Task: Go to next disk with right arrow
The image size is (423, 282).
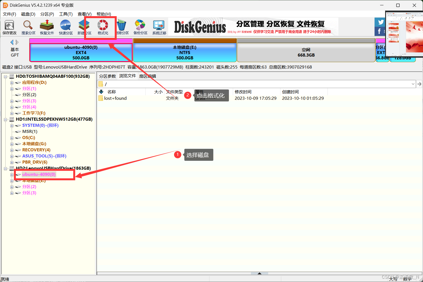Action: tap(17, 42)
